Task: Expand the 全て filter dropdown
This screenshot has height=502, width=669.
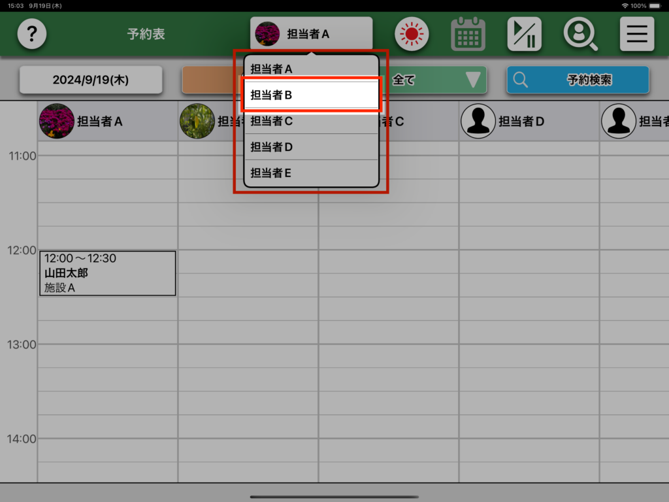Action: [x=438, y=80]
